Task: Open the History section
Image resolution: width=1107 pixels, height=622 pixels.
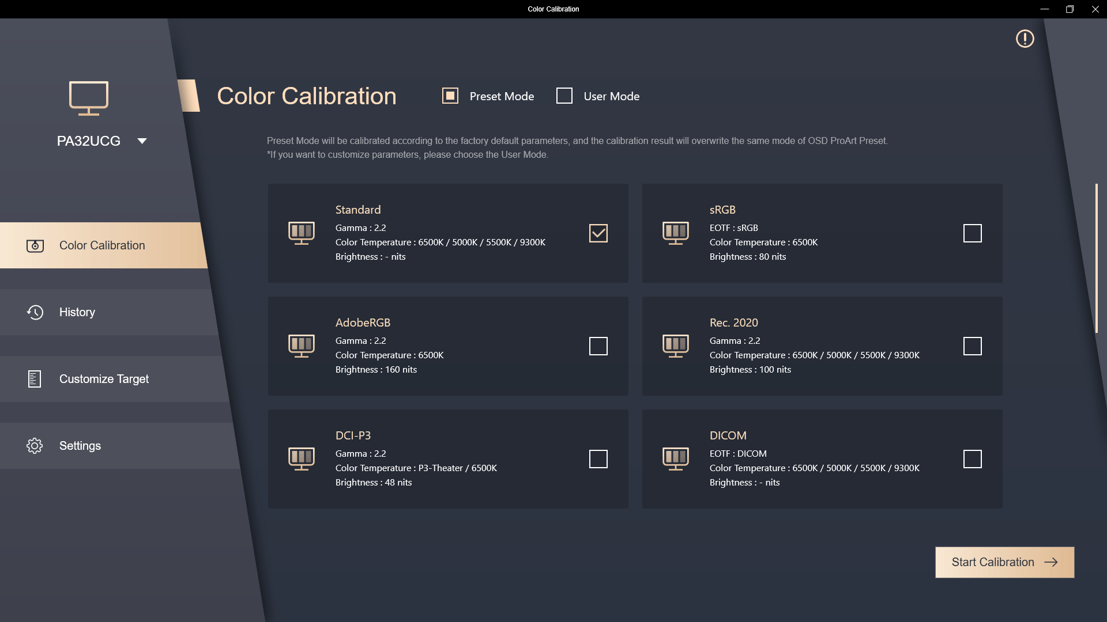Action: pos(77,312)
